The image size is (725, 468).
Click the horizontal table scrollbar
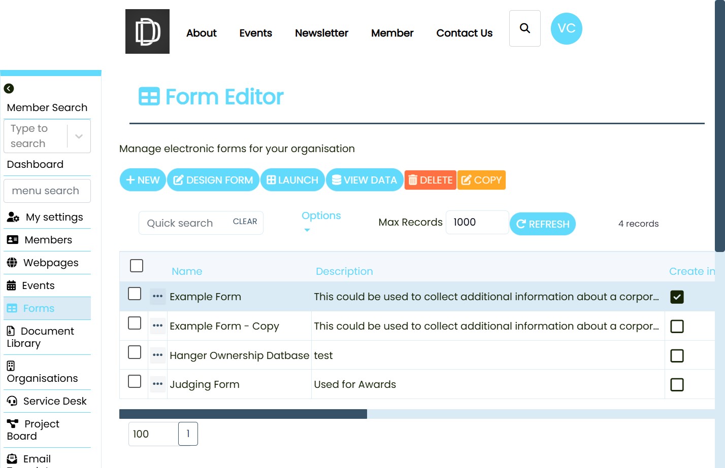[x=243, y=414]
